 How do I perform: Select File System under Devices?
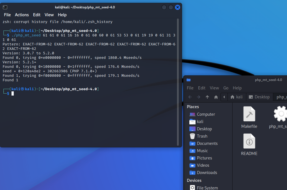[x=207, y=188]
